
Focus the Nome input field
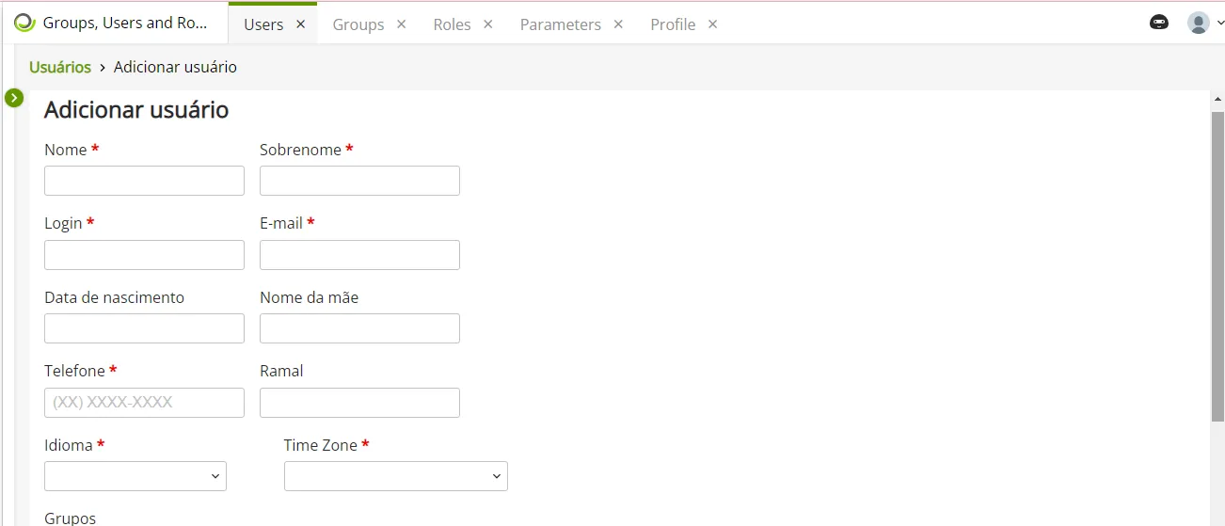[x=144, y=181]
